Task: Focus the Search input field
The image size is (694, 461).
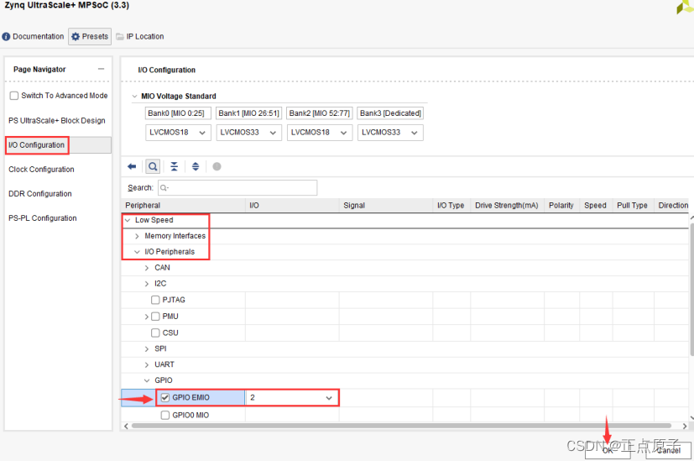Action: 237,188
